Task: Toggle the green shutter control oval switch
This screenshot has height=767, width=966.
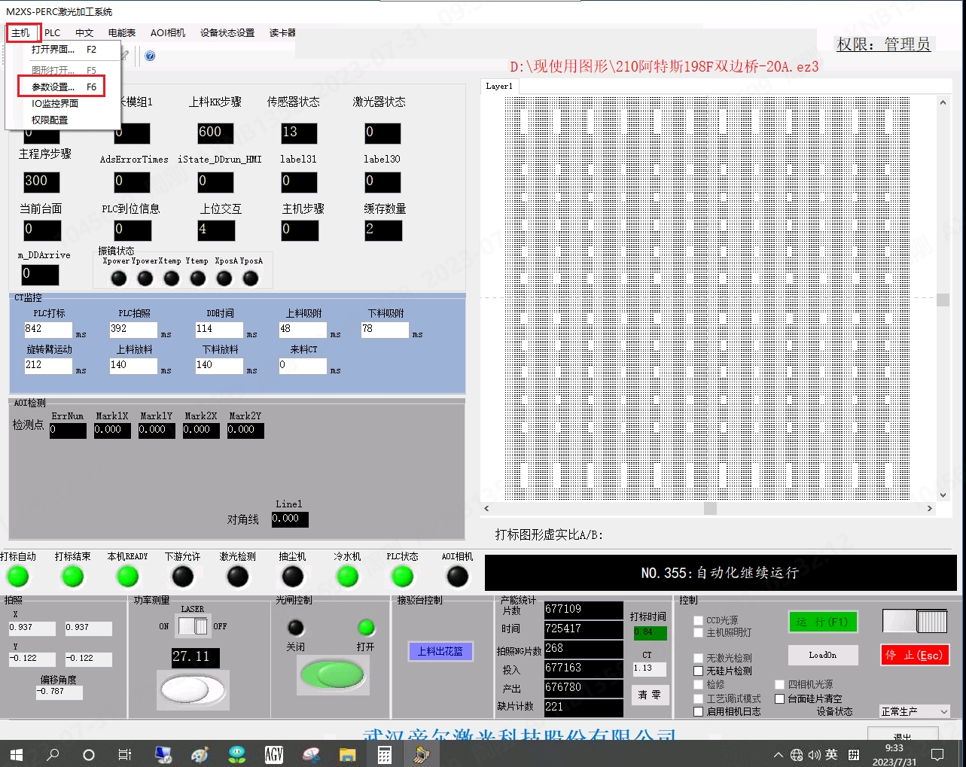Action: click(x=333, y=674)
